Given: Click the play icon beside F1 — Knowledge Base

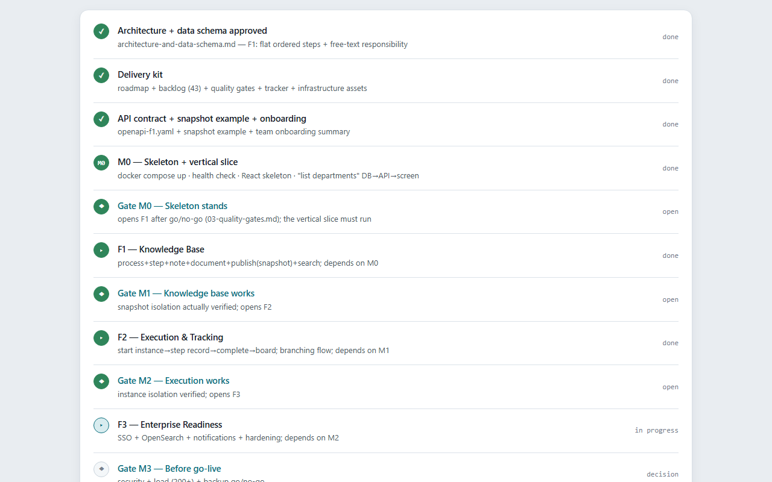Looking at the screenshot, I should click(101, 250).
